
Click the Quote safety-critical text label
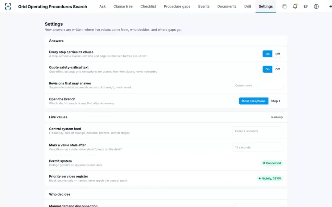point(69,67)
